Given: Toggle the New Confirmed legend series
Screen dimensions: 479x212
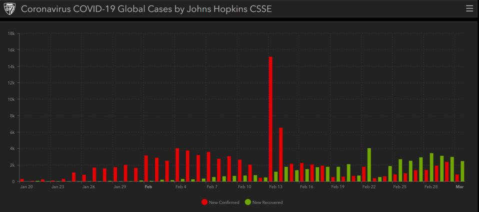Looking at the screenshot, I should click(x=223, y=202).
